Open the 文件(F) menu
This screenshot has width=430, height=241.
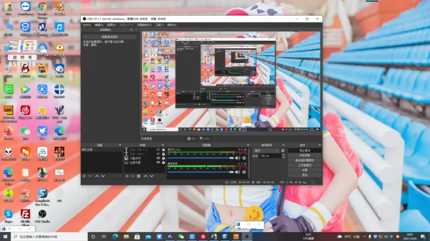[x=87, y=25]
